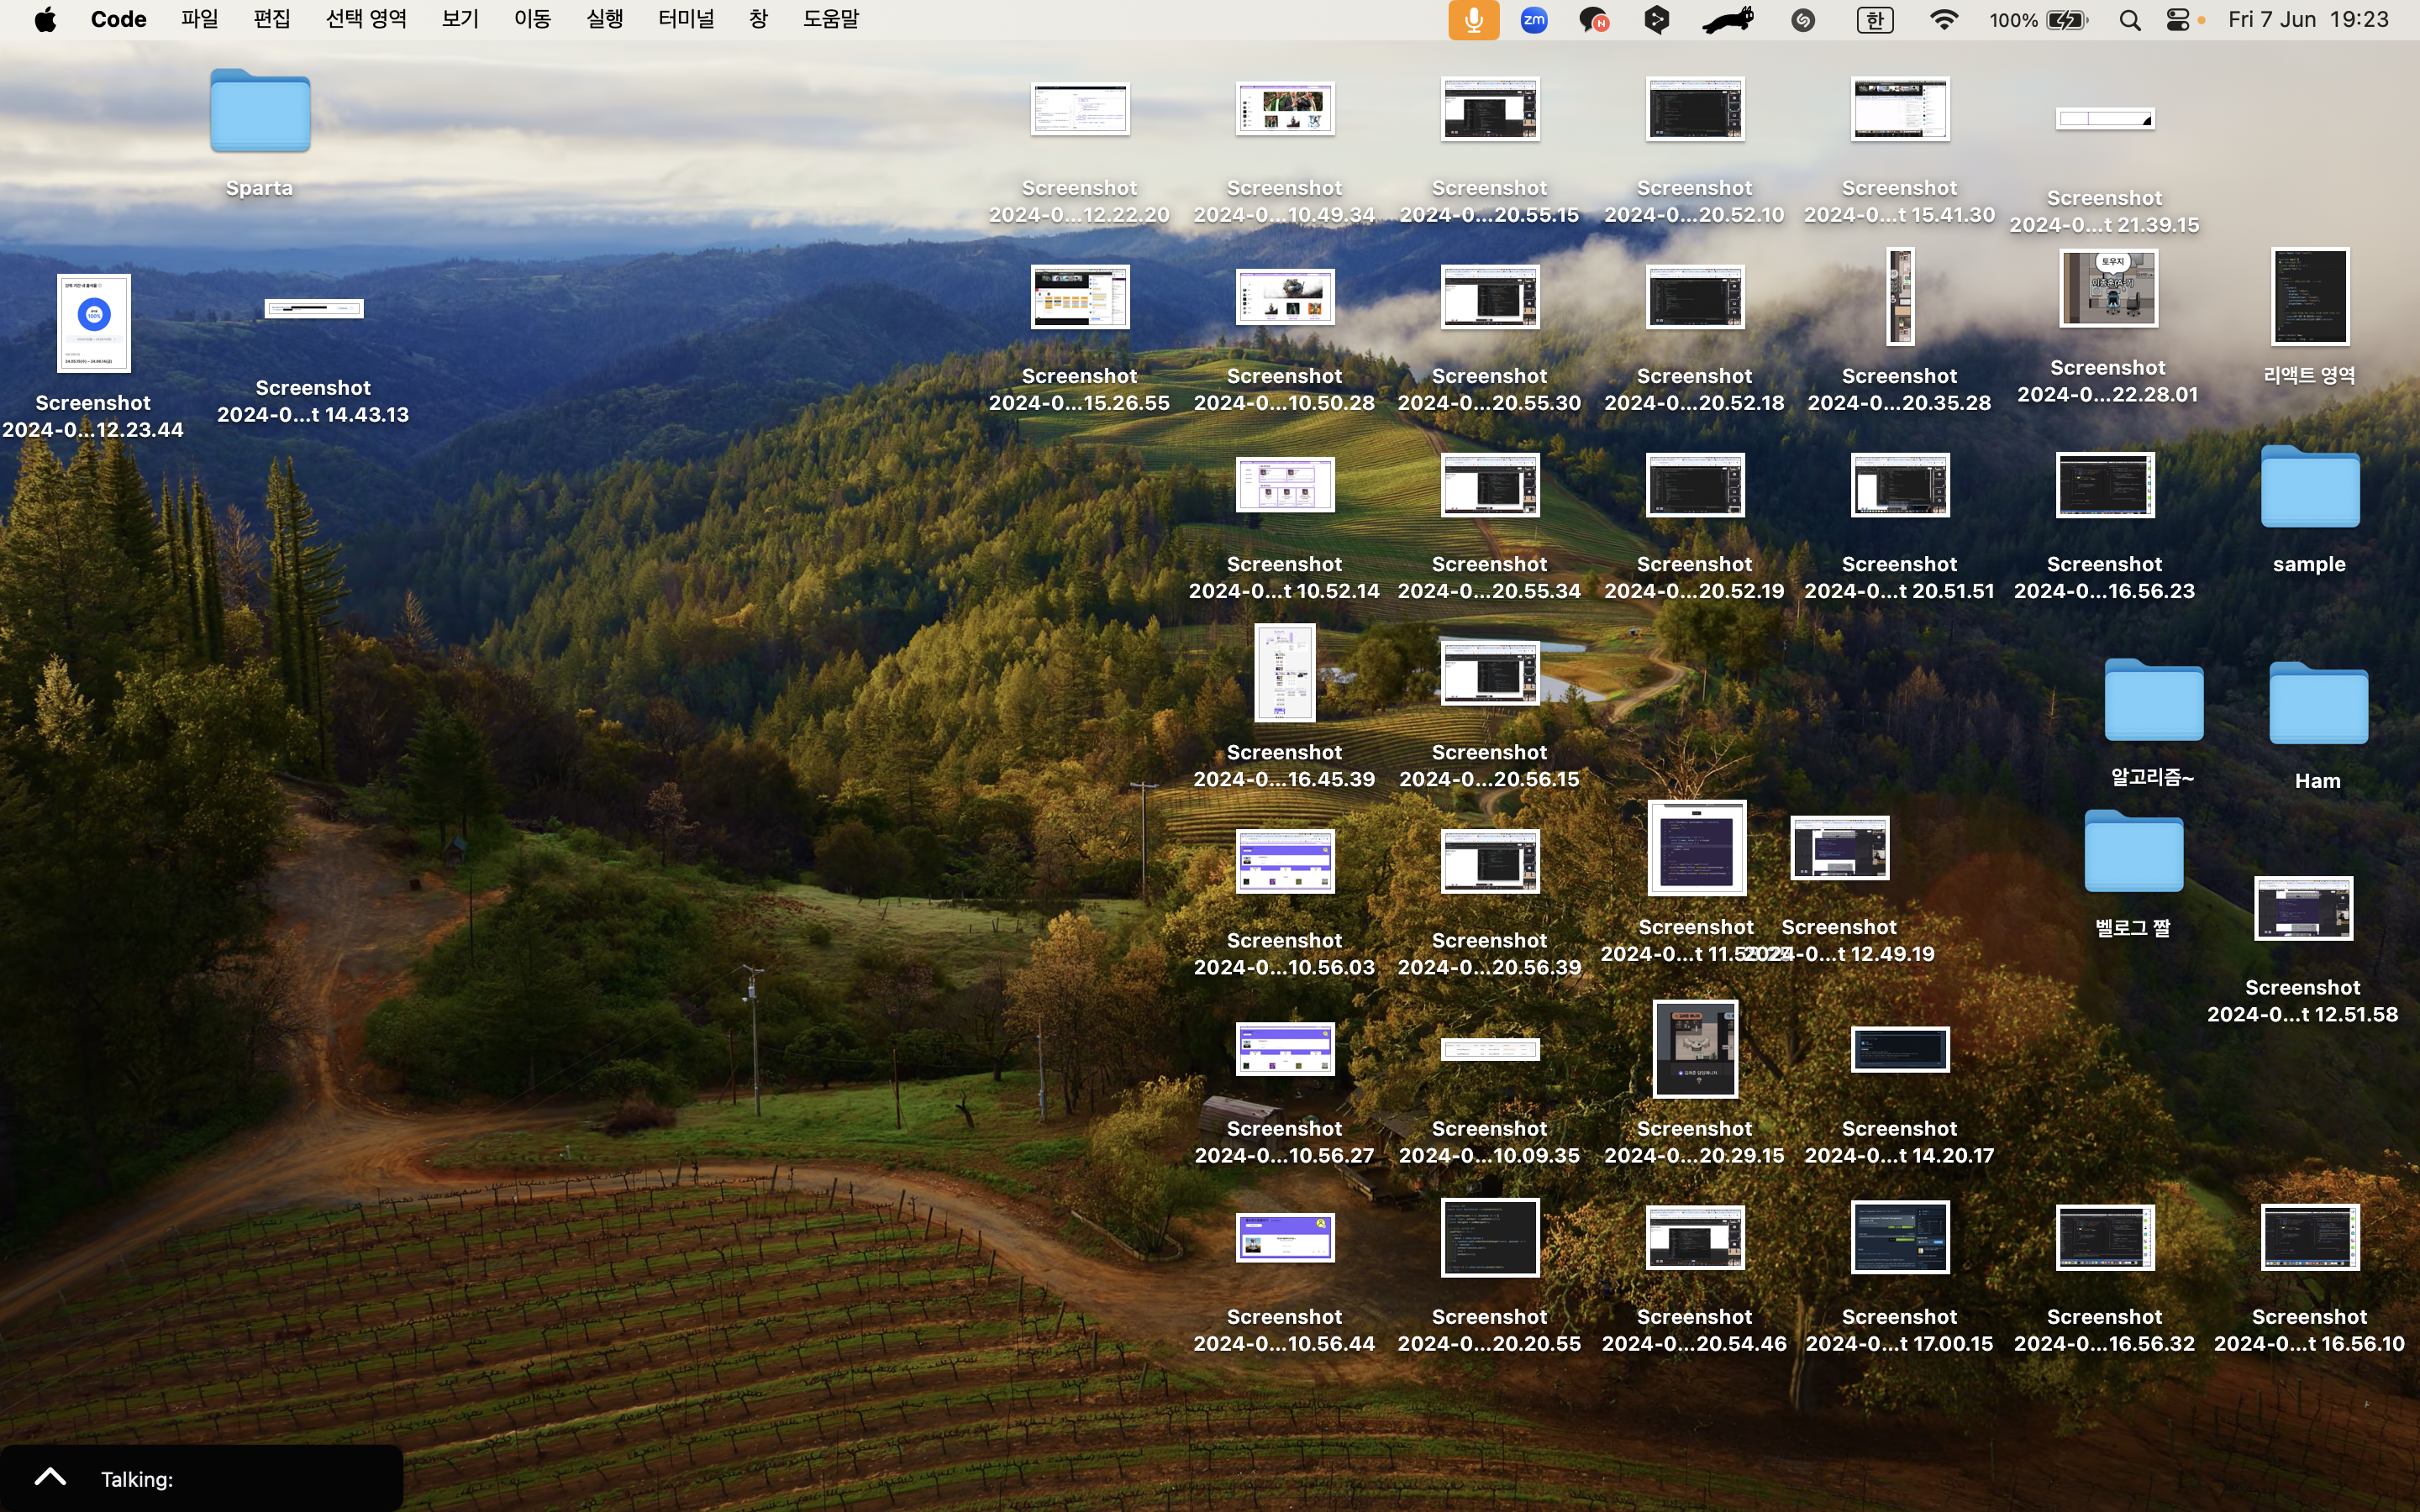Screen dimensions: 2420x1512
Task: Click the chat bubble notification icon
Action: tap(1593, 20)
